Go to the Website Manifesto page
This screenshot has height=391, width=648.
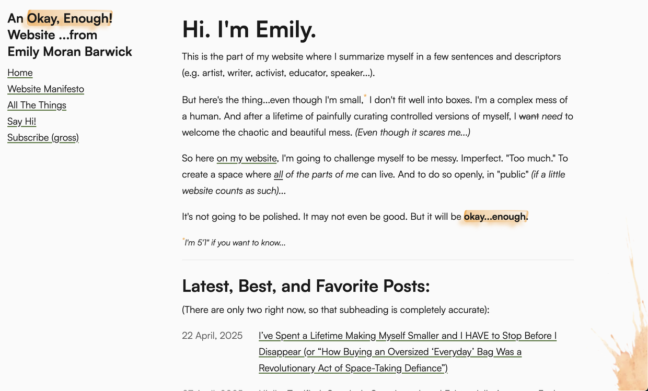click(x=45, y=89)
